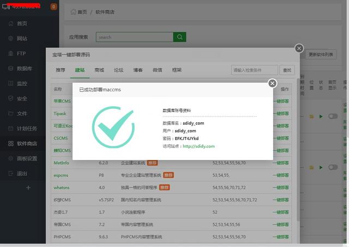The height and width of the screenshot is (247, 349).
Task: Open 计划任务 in the sidebar
Action: 26,128
